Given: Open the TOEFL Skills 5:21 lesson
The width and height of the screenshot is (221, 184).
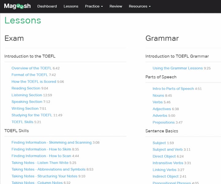Looking at the screenshot, I should click(x=22, y=122).
